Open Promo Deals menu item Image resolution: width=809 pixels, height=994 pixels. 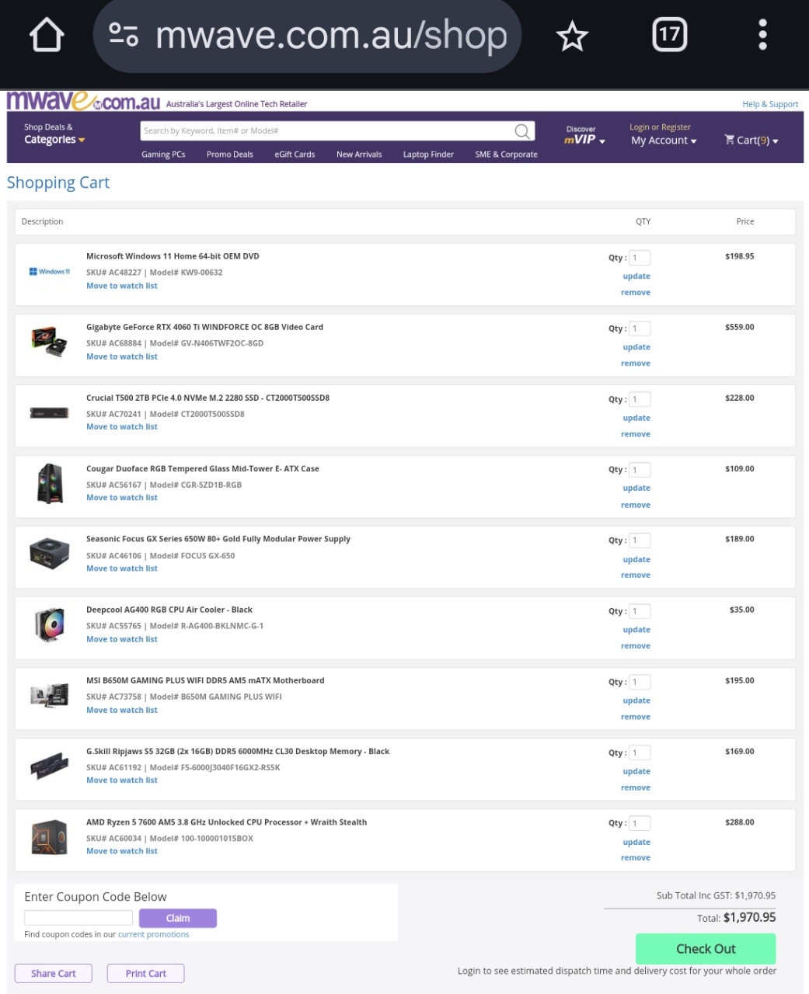point(230,155)
